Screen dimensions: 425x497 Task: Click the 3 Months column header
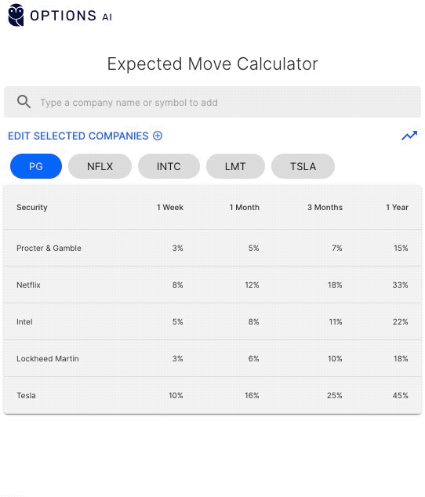pos(325,207)
